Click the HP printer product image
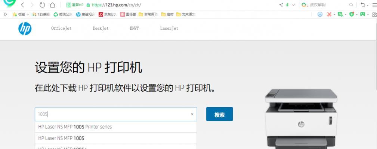The height and width of the screenshot is (149, 377). (301, 119)
